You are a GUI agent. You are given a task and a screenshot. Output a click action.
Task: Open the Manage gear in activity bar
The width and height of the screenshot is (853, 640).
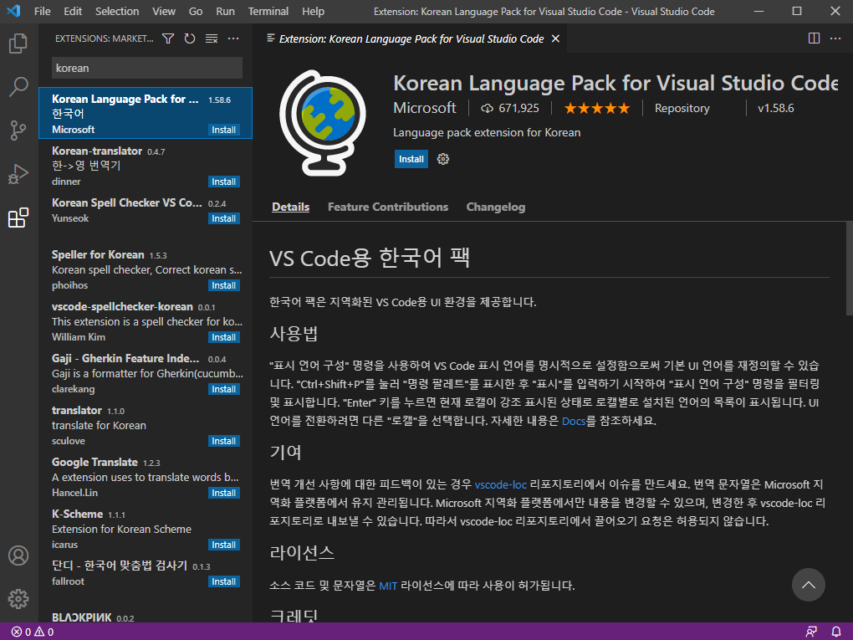pos(18,599)
